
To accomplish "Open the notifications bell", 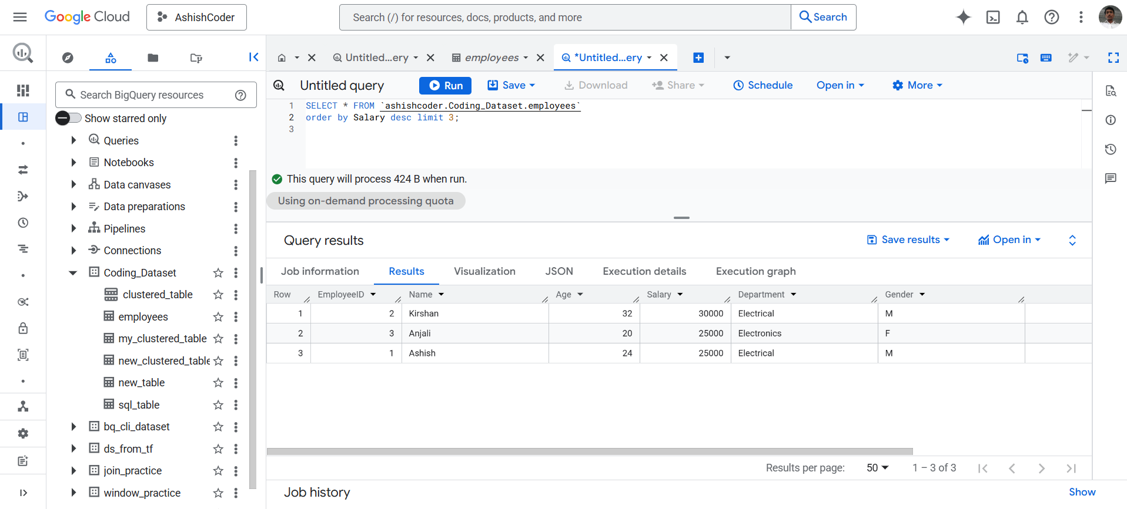I will coord(1022,17).
